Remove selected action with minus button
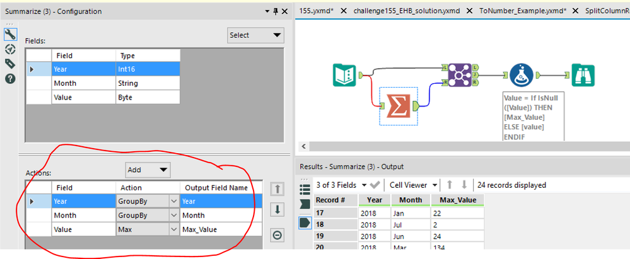Viewport: 630px width, 259px height. [x=277, y=235]
